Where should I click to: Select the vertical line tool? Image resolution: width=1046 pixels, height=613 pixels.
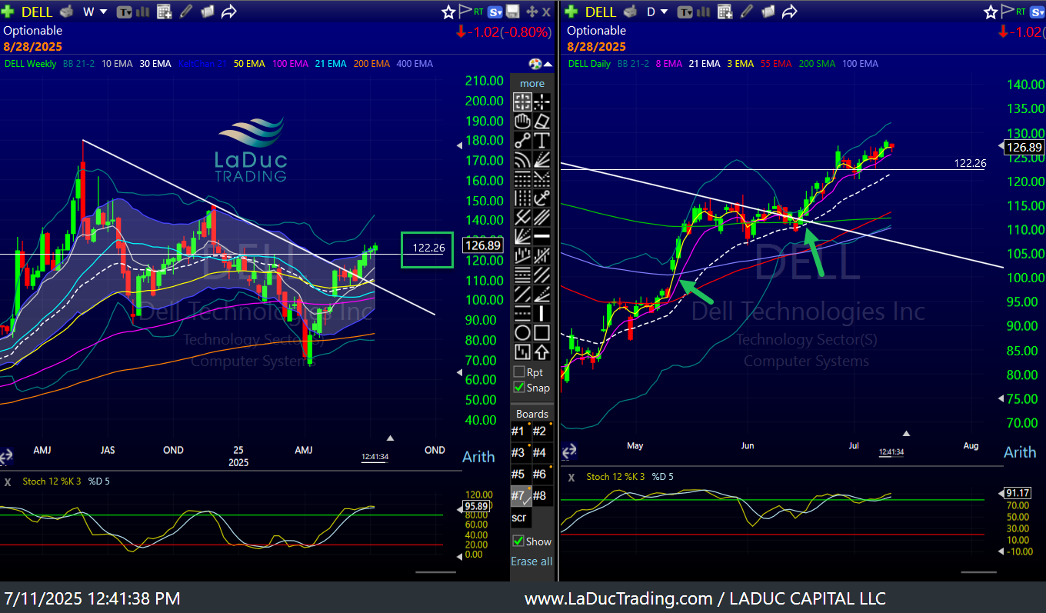tap(541, 314)
